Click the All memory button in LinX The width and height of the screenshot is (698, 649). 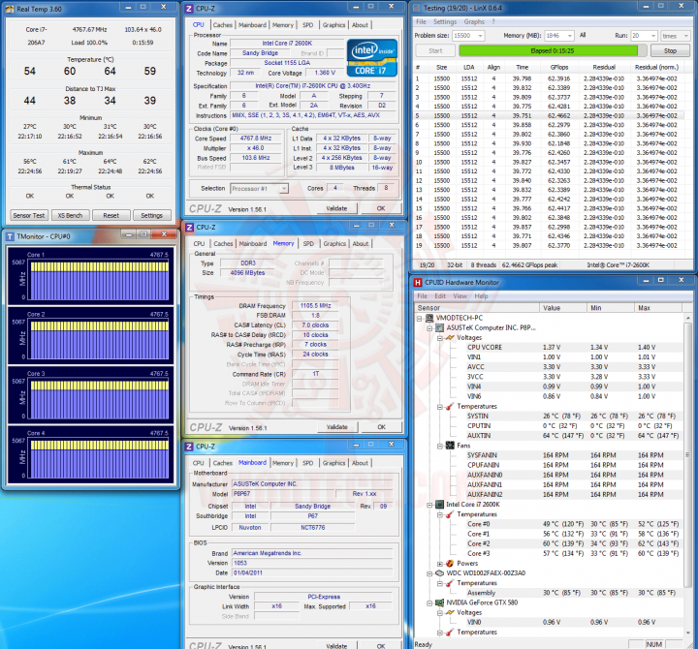coord(583,35)
